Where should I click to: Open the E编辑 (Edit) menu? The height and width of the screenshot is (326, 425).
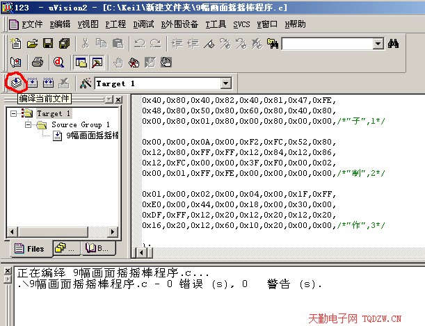pos(60,24)
